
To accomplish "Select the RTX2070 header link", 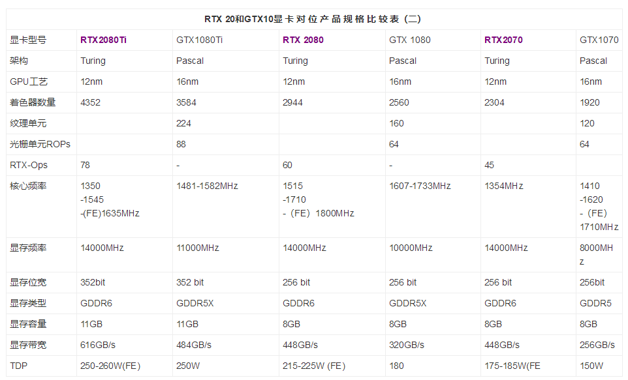I will point(503,40).
